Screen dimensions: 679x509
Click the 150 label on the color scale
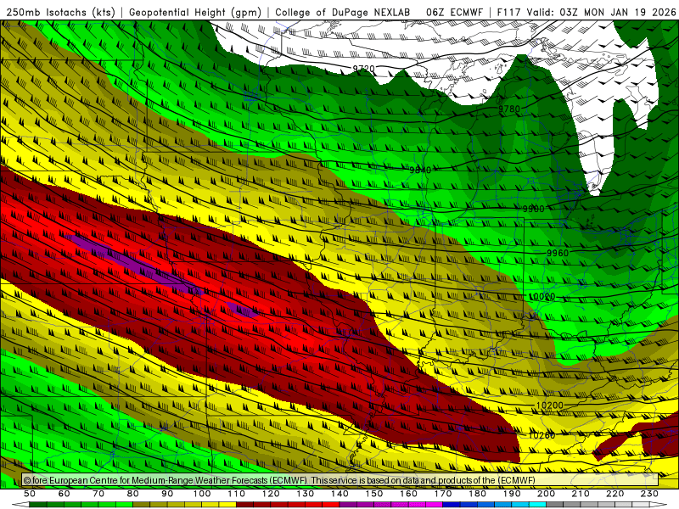coord(373,494)
